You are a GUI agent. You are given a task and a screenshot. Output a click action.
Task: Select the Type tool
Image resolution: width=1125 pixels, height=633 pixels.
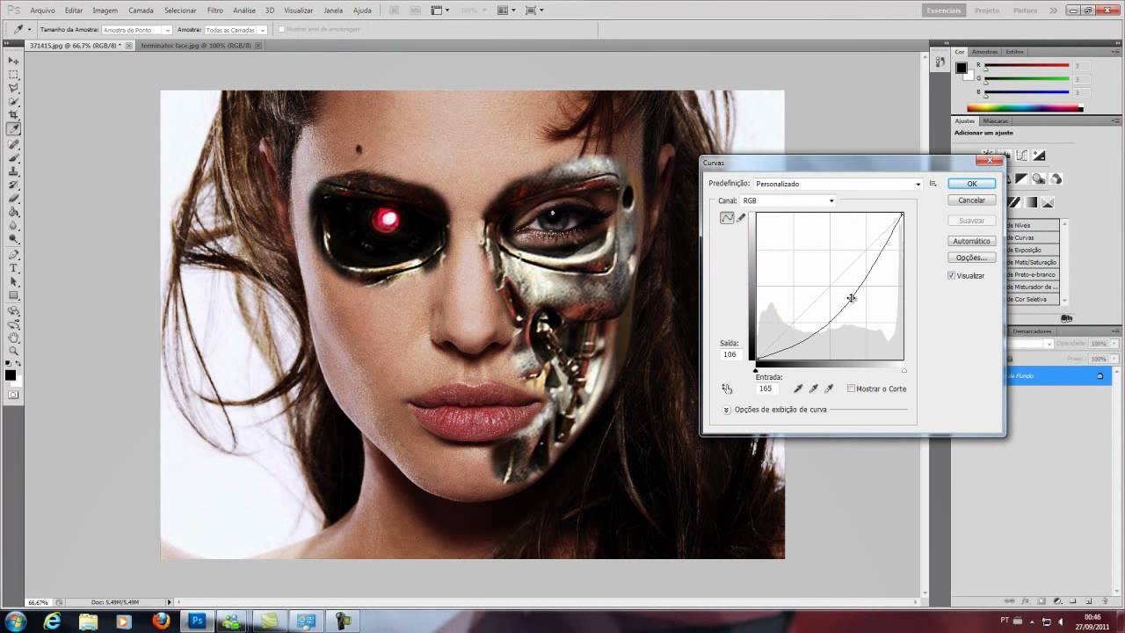[x=14, y=268]
